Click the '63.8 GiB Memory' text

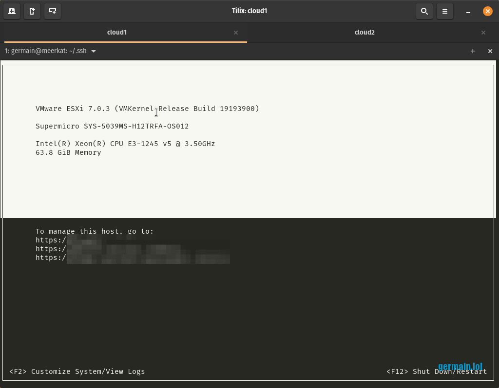click(68, 153)
